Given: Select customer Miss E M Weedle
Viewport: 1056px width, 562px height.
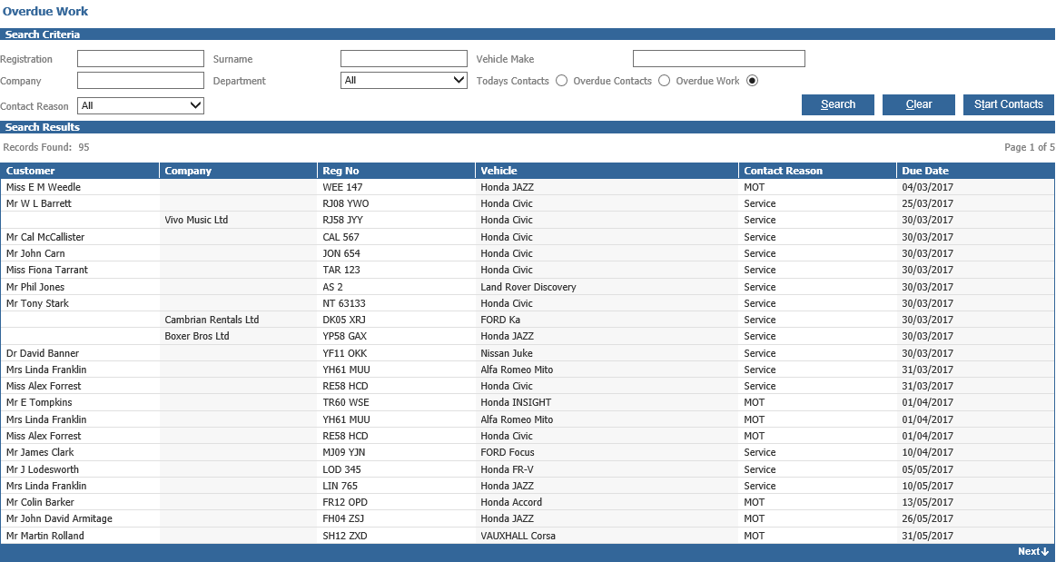Looking at the screenshot, I should point(43,187).
